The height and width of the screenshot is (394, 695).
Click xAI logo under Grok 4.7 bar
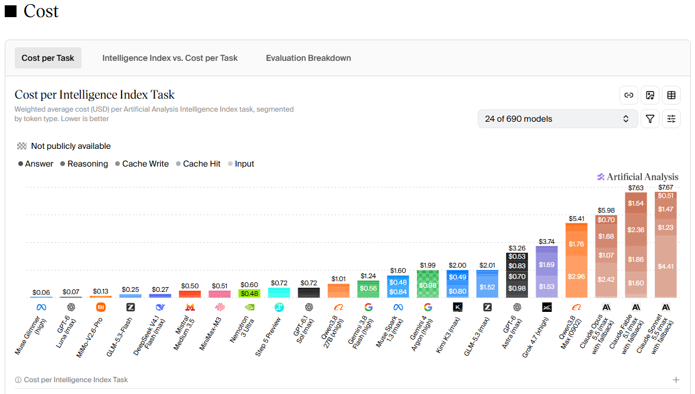point(547,307)
